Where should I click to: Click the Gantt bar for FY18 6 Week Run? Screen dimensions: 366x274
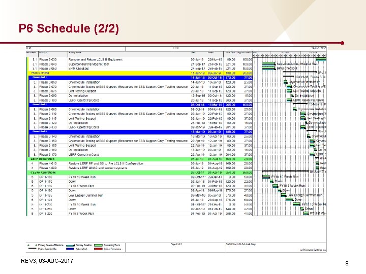276,186
